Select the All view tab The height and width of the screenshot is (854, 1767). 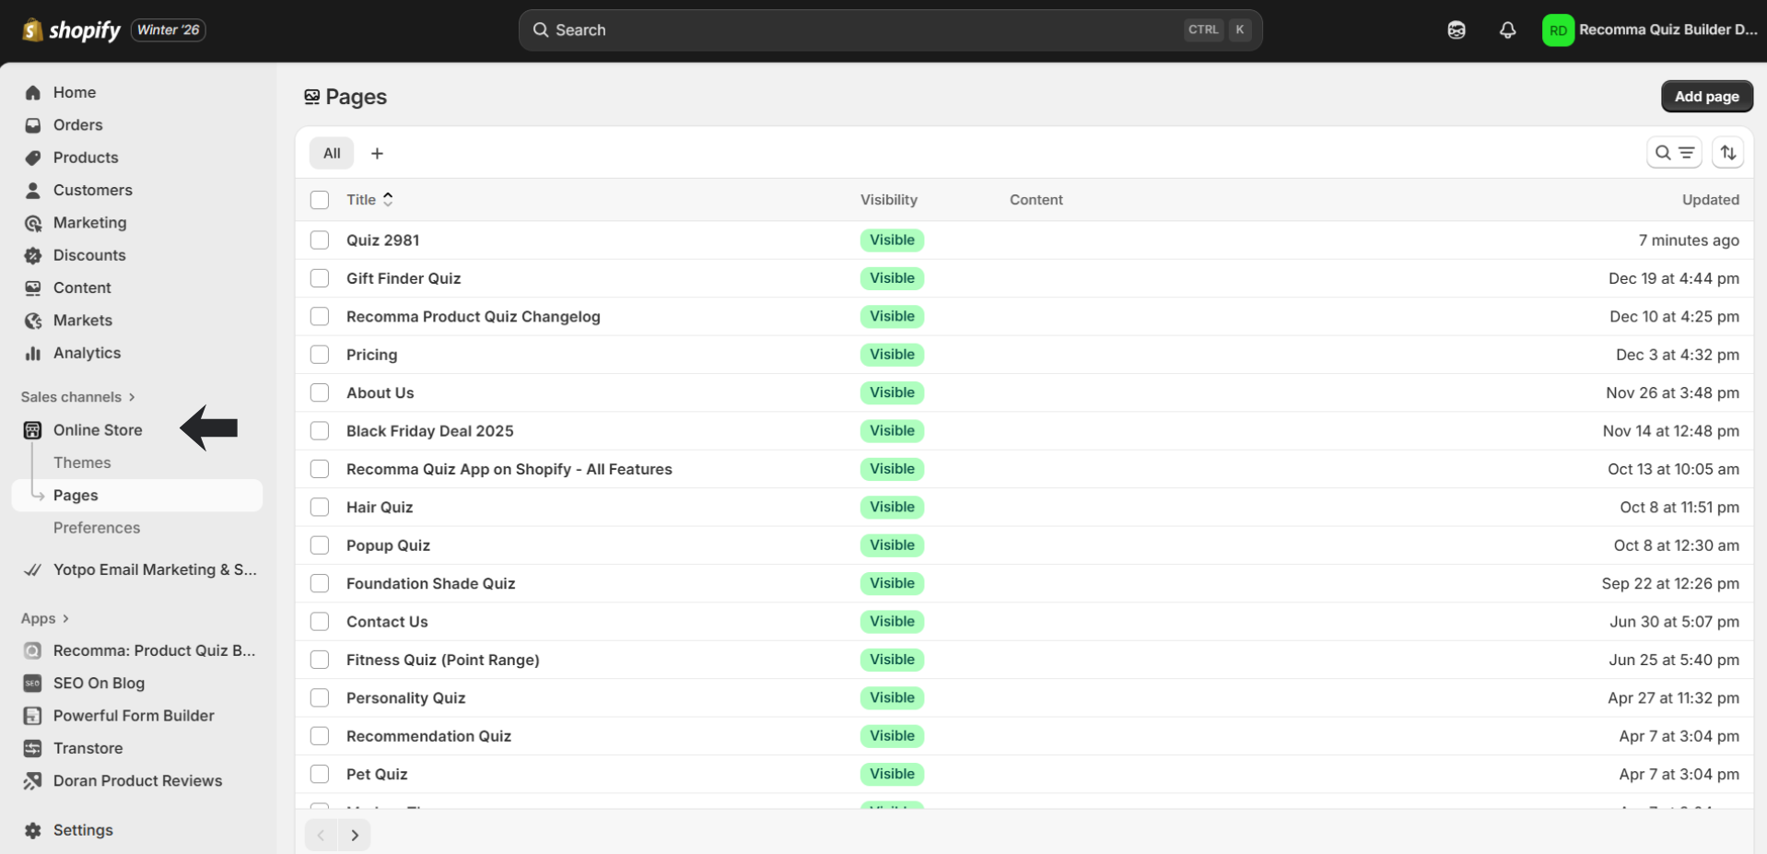[332, 154]
